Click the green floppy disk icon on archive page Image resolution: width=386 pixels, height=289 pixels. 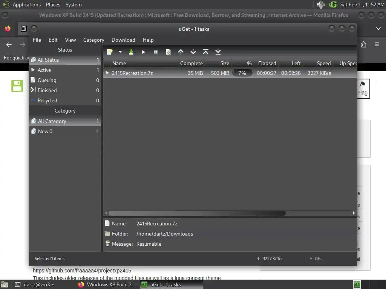[x=17, y=86]
